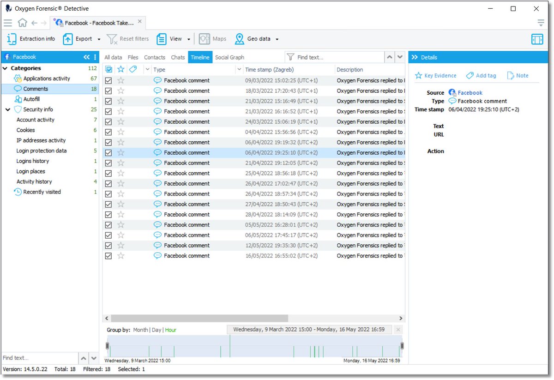Open the Export dropdown arrow
554x380 pixels.
(x=99, y=40)
